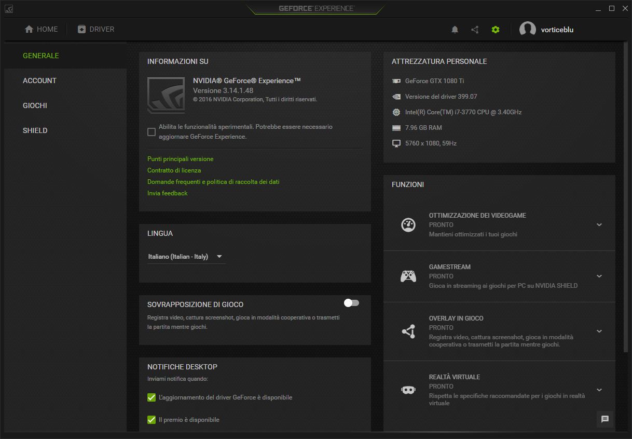Viewport: 632px width, 439px height.
Task: Expand the Ottimizzazione dei videogame section
Action: 599,225
